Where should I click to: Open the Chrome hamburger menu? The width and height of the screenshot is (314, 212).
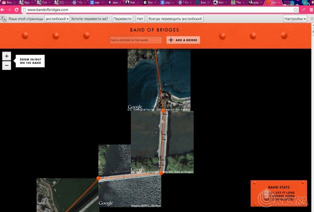tap(311, 9)
